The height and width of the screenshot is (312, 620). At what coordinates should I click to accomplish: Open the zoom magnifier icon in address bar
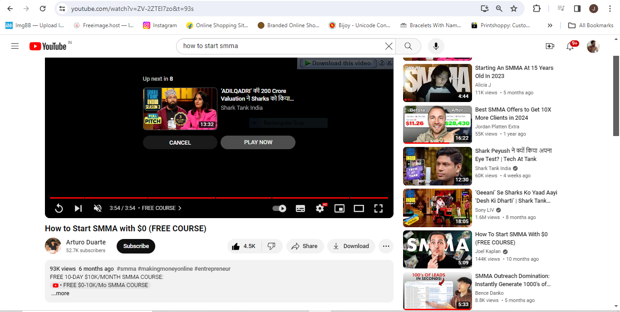499,9
